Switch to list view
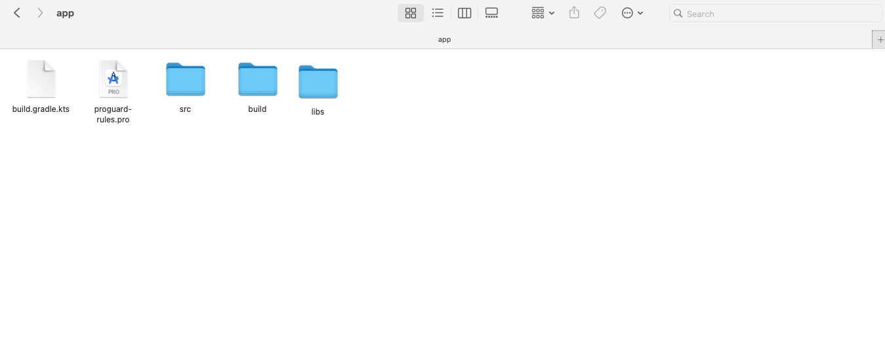This screenshot has width=885, height=339. 438,13
